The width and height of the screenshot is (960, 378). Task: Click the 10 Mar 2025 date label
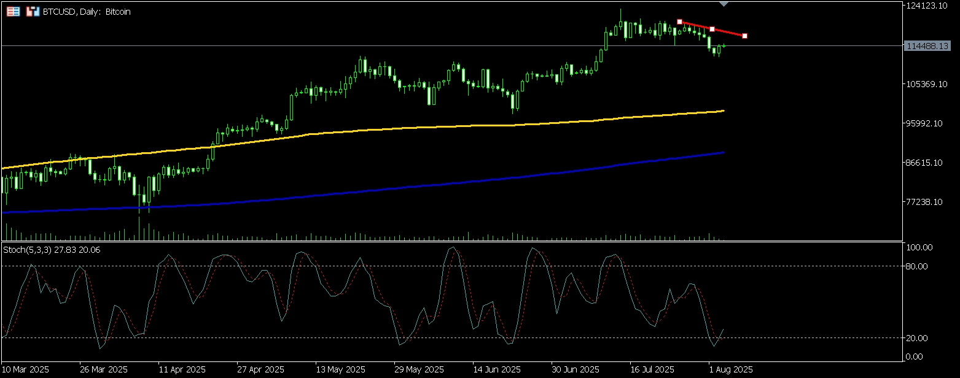coord(26,370)
